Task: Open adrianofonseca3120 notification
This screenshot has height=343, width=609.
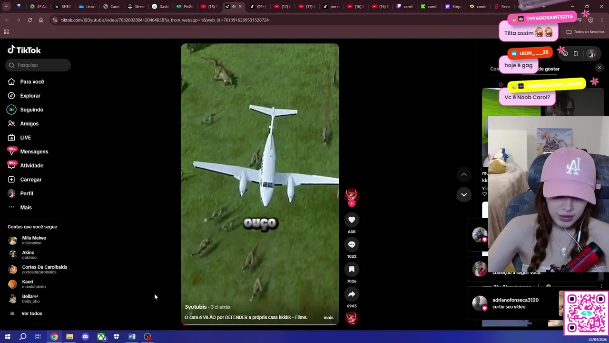Action: coord(516,303)
